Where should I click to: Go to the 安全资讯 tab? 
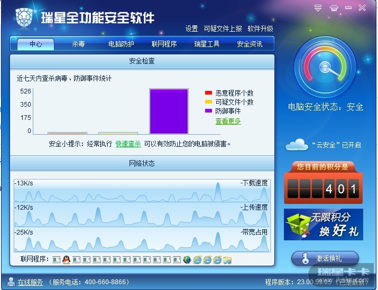[250, 44]
